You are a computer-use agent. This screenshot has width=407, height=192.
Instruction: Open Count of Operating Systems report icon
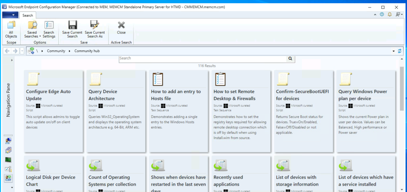(95, 165)
